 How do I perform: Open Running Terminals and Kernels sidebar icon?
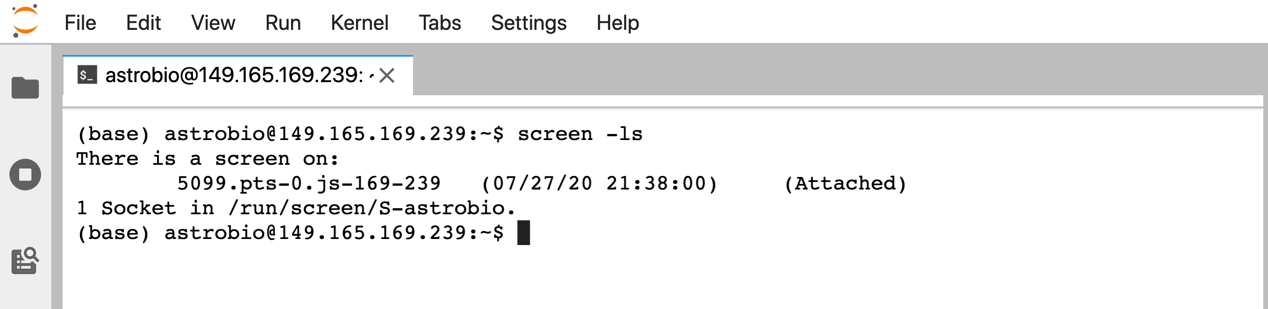(x=25, y=175)
